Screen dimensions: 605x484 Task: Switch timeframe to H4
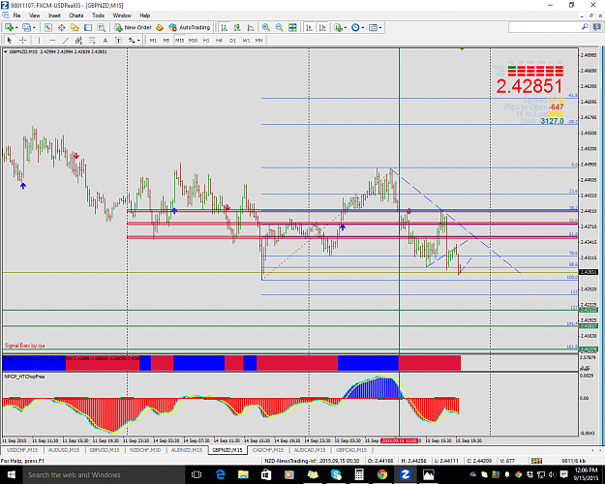(219, 40)
